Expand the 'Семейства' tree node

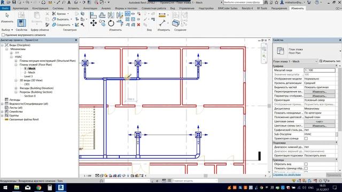tap(2, 111)
